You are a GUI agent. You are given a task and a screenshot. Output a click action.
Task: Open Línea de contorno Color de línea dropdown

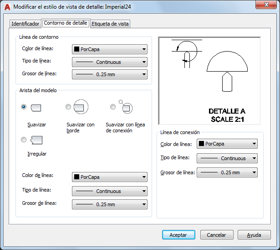tap(110, 49)
